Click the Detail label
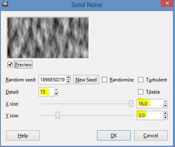Screen dimensions: 175x147 point(12,92)
